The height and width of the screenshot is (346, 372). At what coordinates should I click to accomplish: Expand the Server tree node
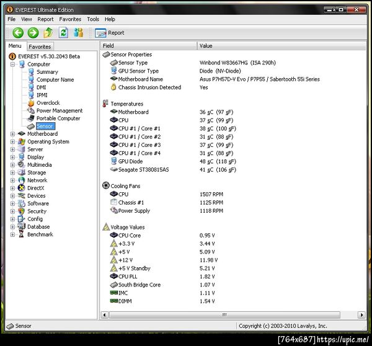[x=12, y=149]
